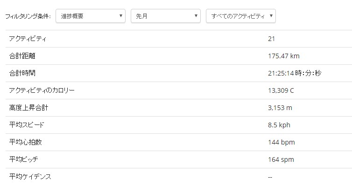Open the 進捗概要 report type dropdown
Image resolution: width=352 pixels, height=194 pixels.
coord(91,16)
